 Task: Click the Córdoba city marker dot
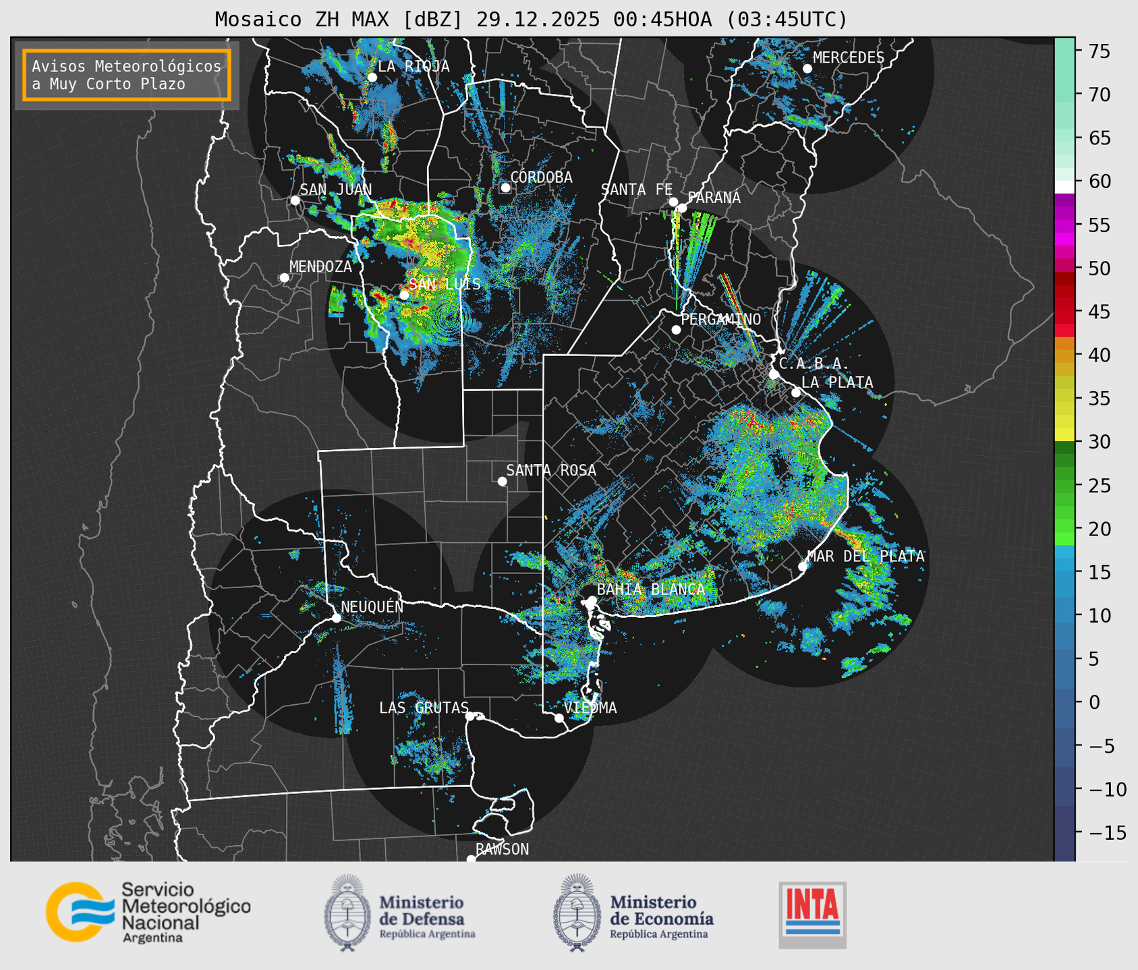[x=505, y=188]
